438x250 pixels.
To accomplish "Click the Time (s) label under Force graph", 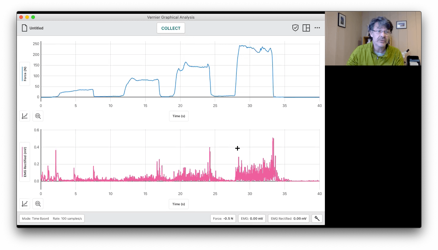I will click(x=179, y=116).
